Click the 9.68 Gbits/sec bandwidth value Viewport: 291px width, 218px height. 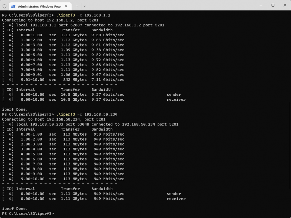click(108, 65)
